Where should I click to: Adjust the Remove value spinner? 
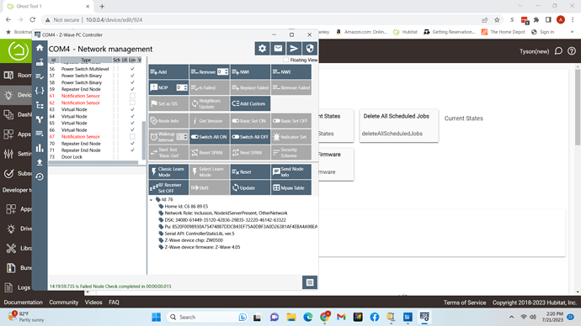point(226,71)
